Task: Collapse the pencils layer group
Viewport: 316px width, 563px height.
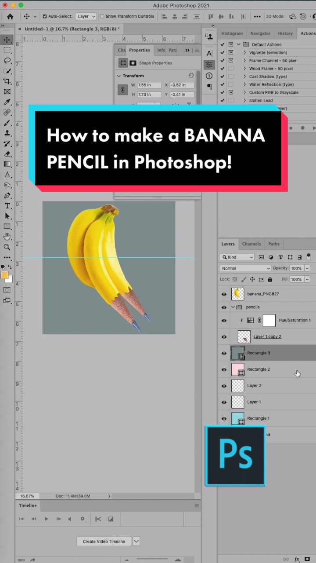Action: [x=233, y=307]
